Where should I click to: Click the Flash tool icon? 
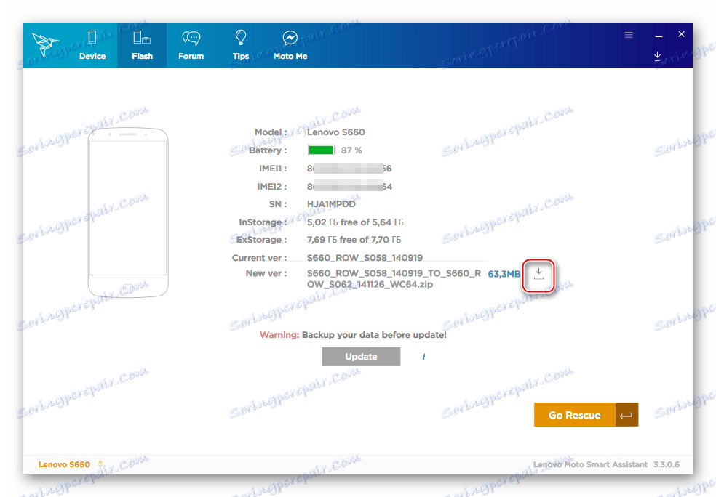(x=142, y=36)
